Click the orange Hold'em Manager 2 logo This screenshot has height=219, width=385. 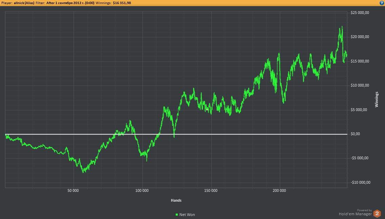click(x=377, y=214)
